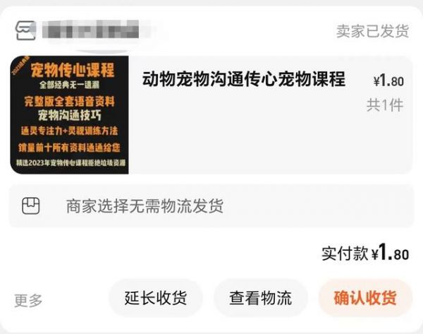This screenshot has width=423, height=334.
Task: Tap 宠物沟通技巧 text in product image
Action: pyautogui.click(x=69, y=116)
